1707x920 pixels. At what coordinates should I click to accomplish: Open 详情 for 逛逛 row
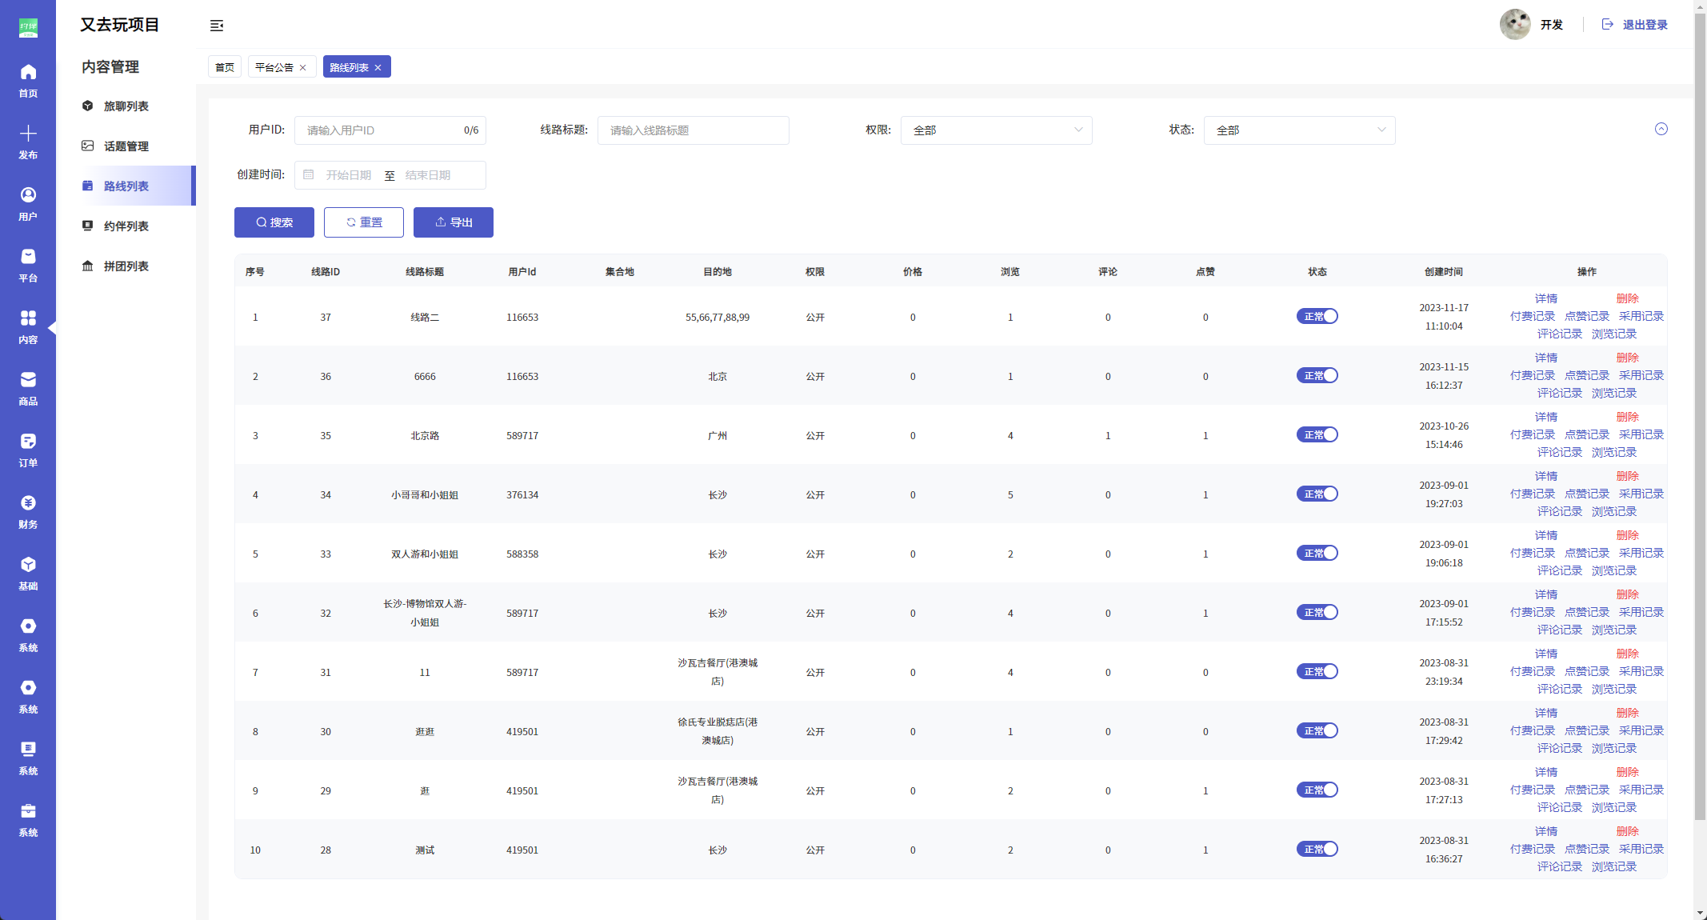pyautogui.click(x=1546, y=713)
